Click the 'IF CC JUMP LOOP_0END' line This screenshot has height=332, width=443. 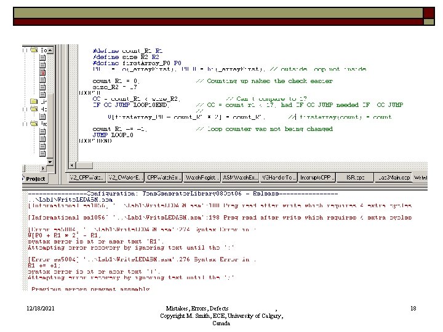point(131,105)
